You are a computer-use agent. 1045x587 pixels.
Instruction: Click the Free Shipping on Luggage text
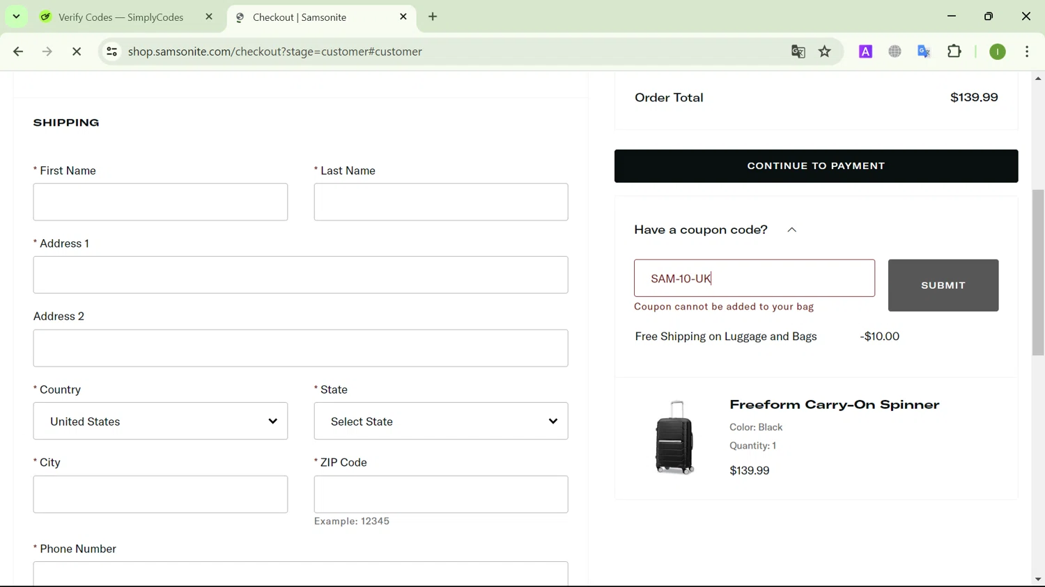point(726,337)
